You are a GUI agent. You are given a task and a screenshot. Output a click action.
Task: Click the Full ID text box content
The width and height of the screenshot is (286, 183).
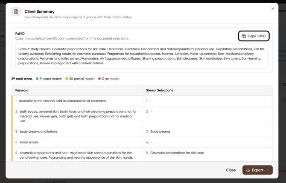[142, 56]
